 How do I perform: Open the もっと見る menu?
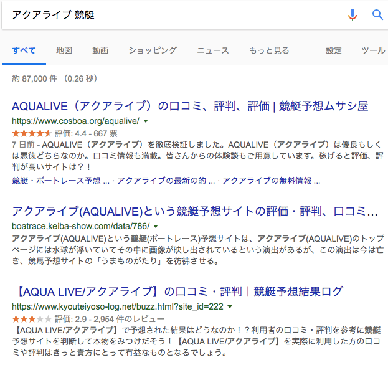pyautogui.click(x=269, y=50)
